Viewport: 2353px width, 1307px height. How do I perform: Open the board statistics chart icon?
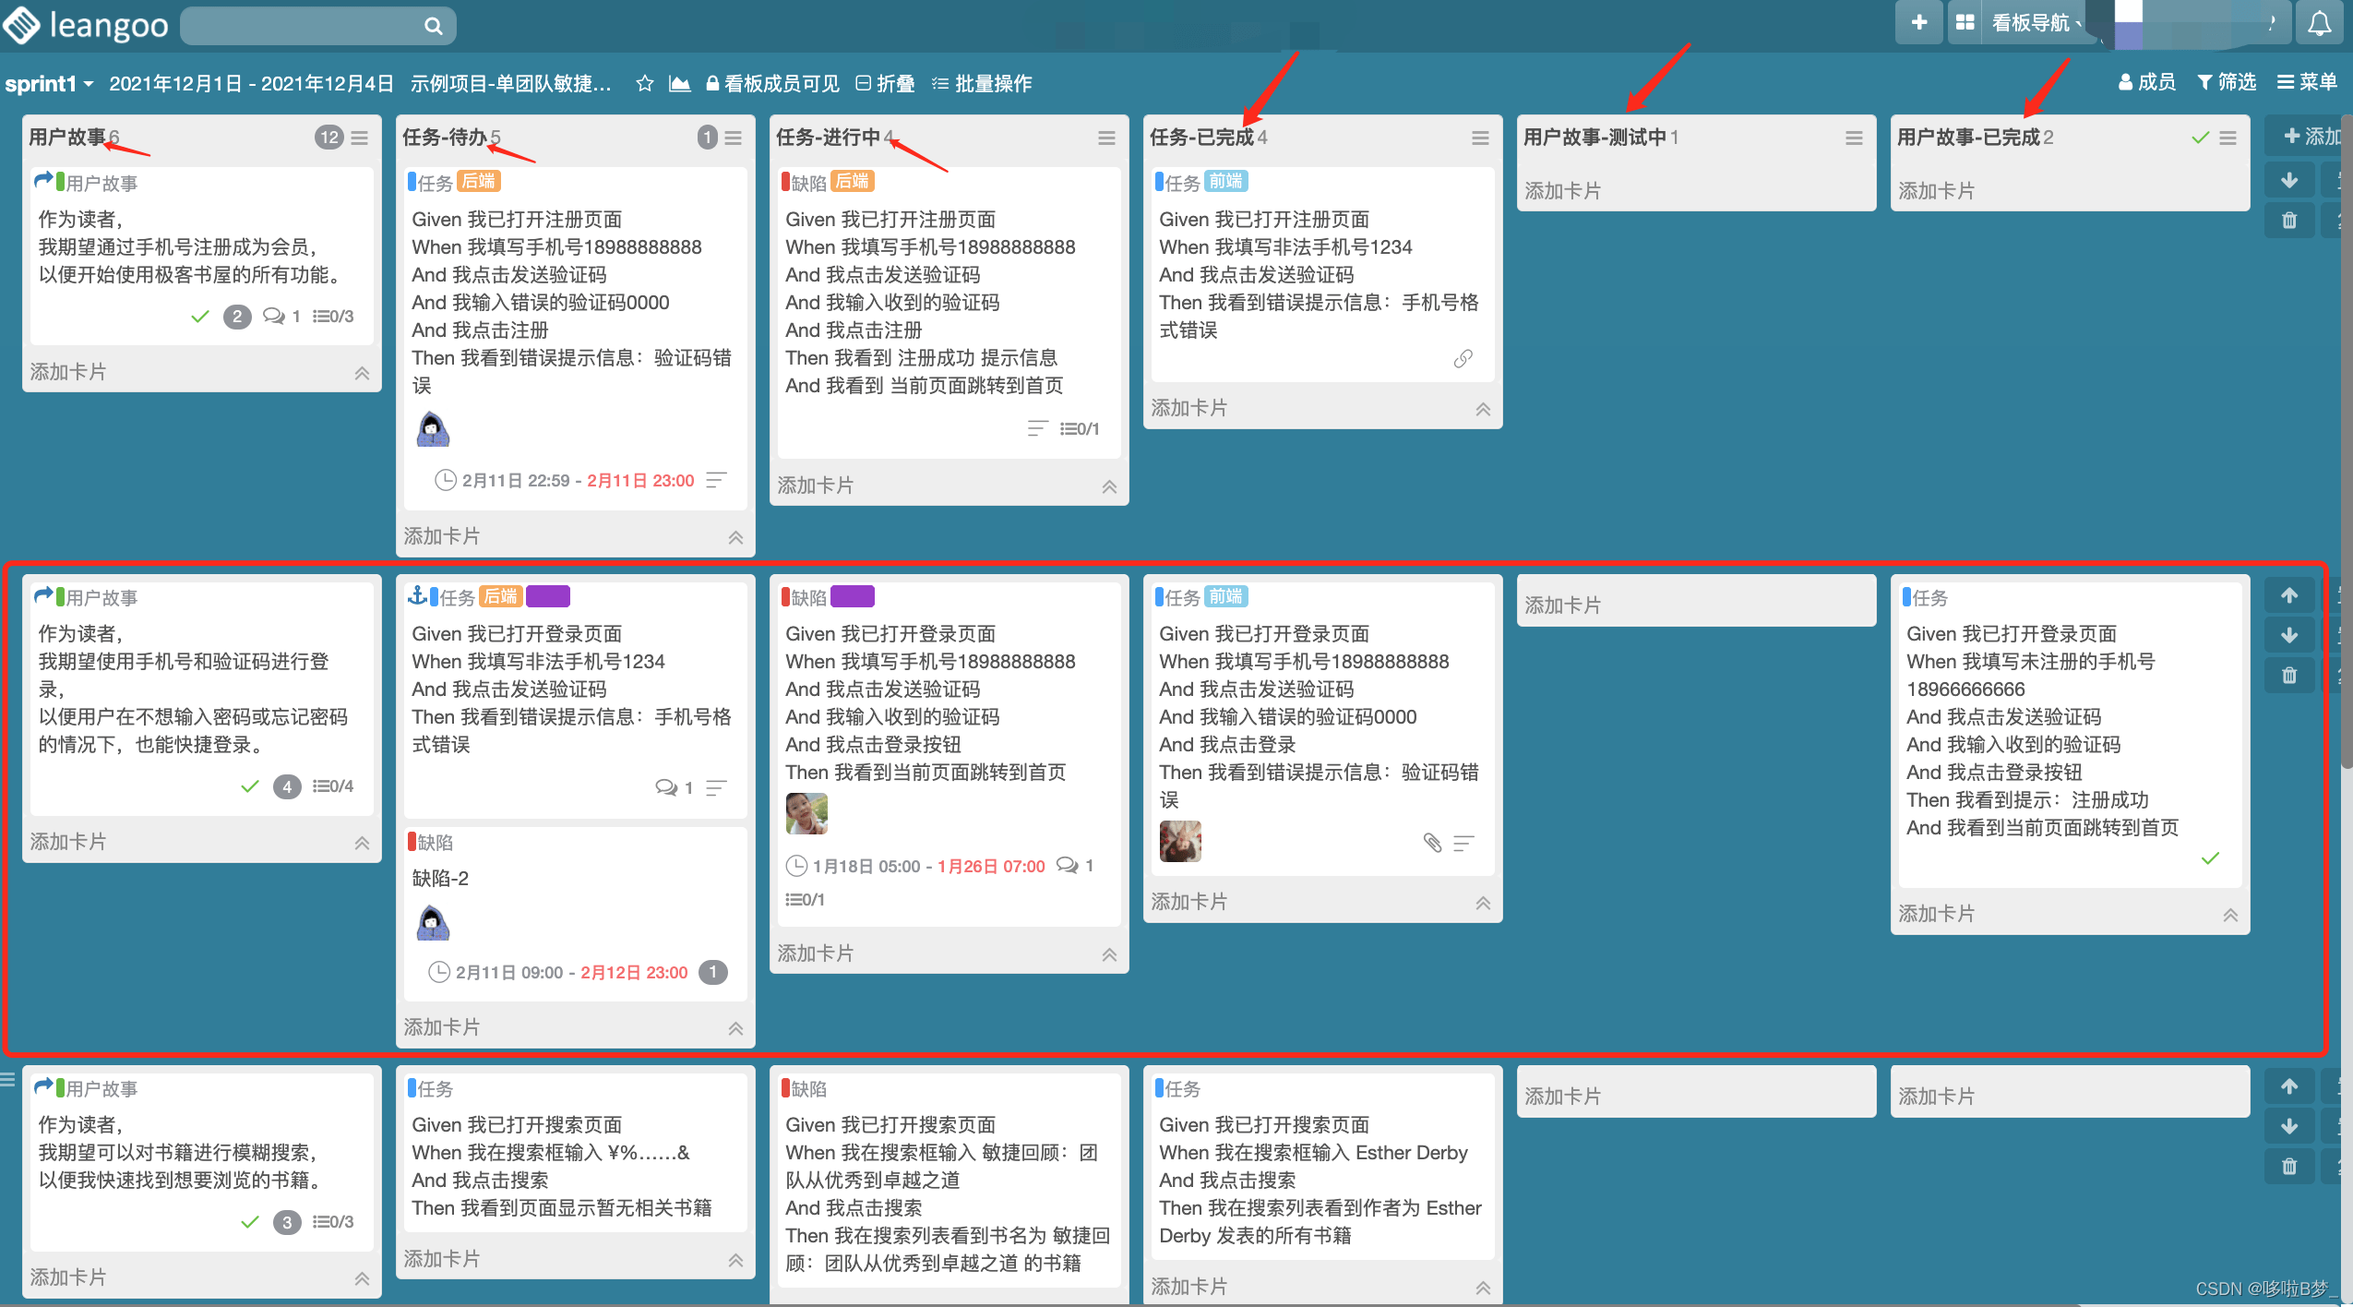[680, 84]
